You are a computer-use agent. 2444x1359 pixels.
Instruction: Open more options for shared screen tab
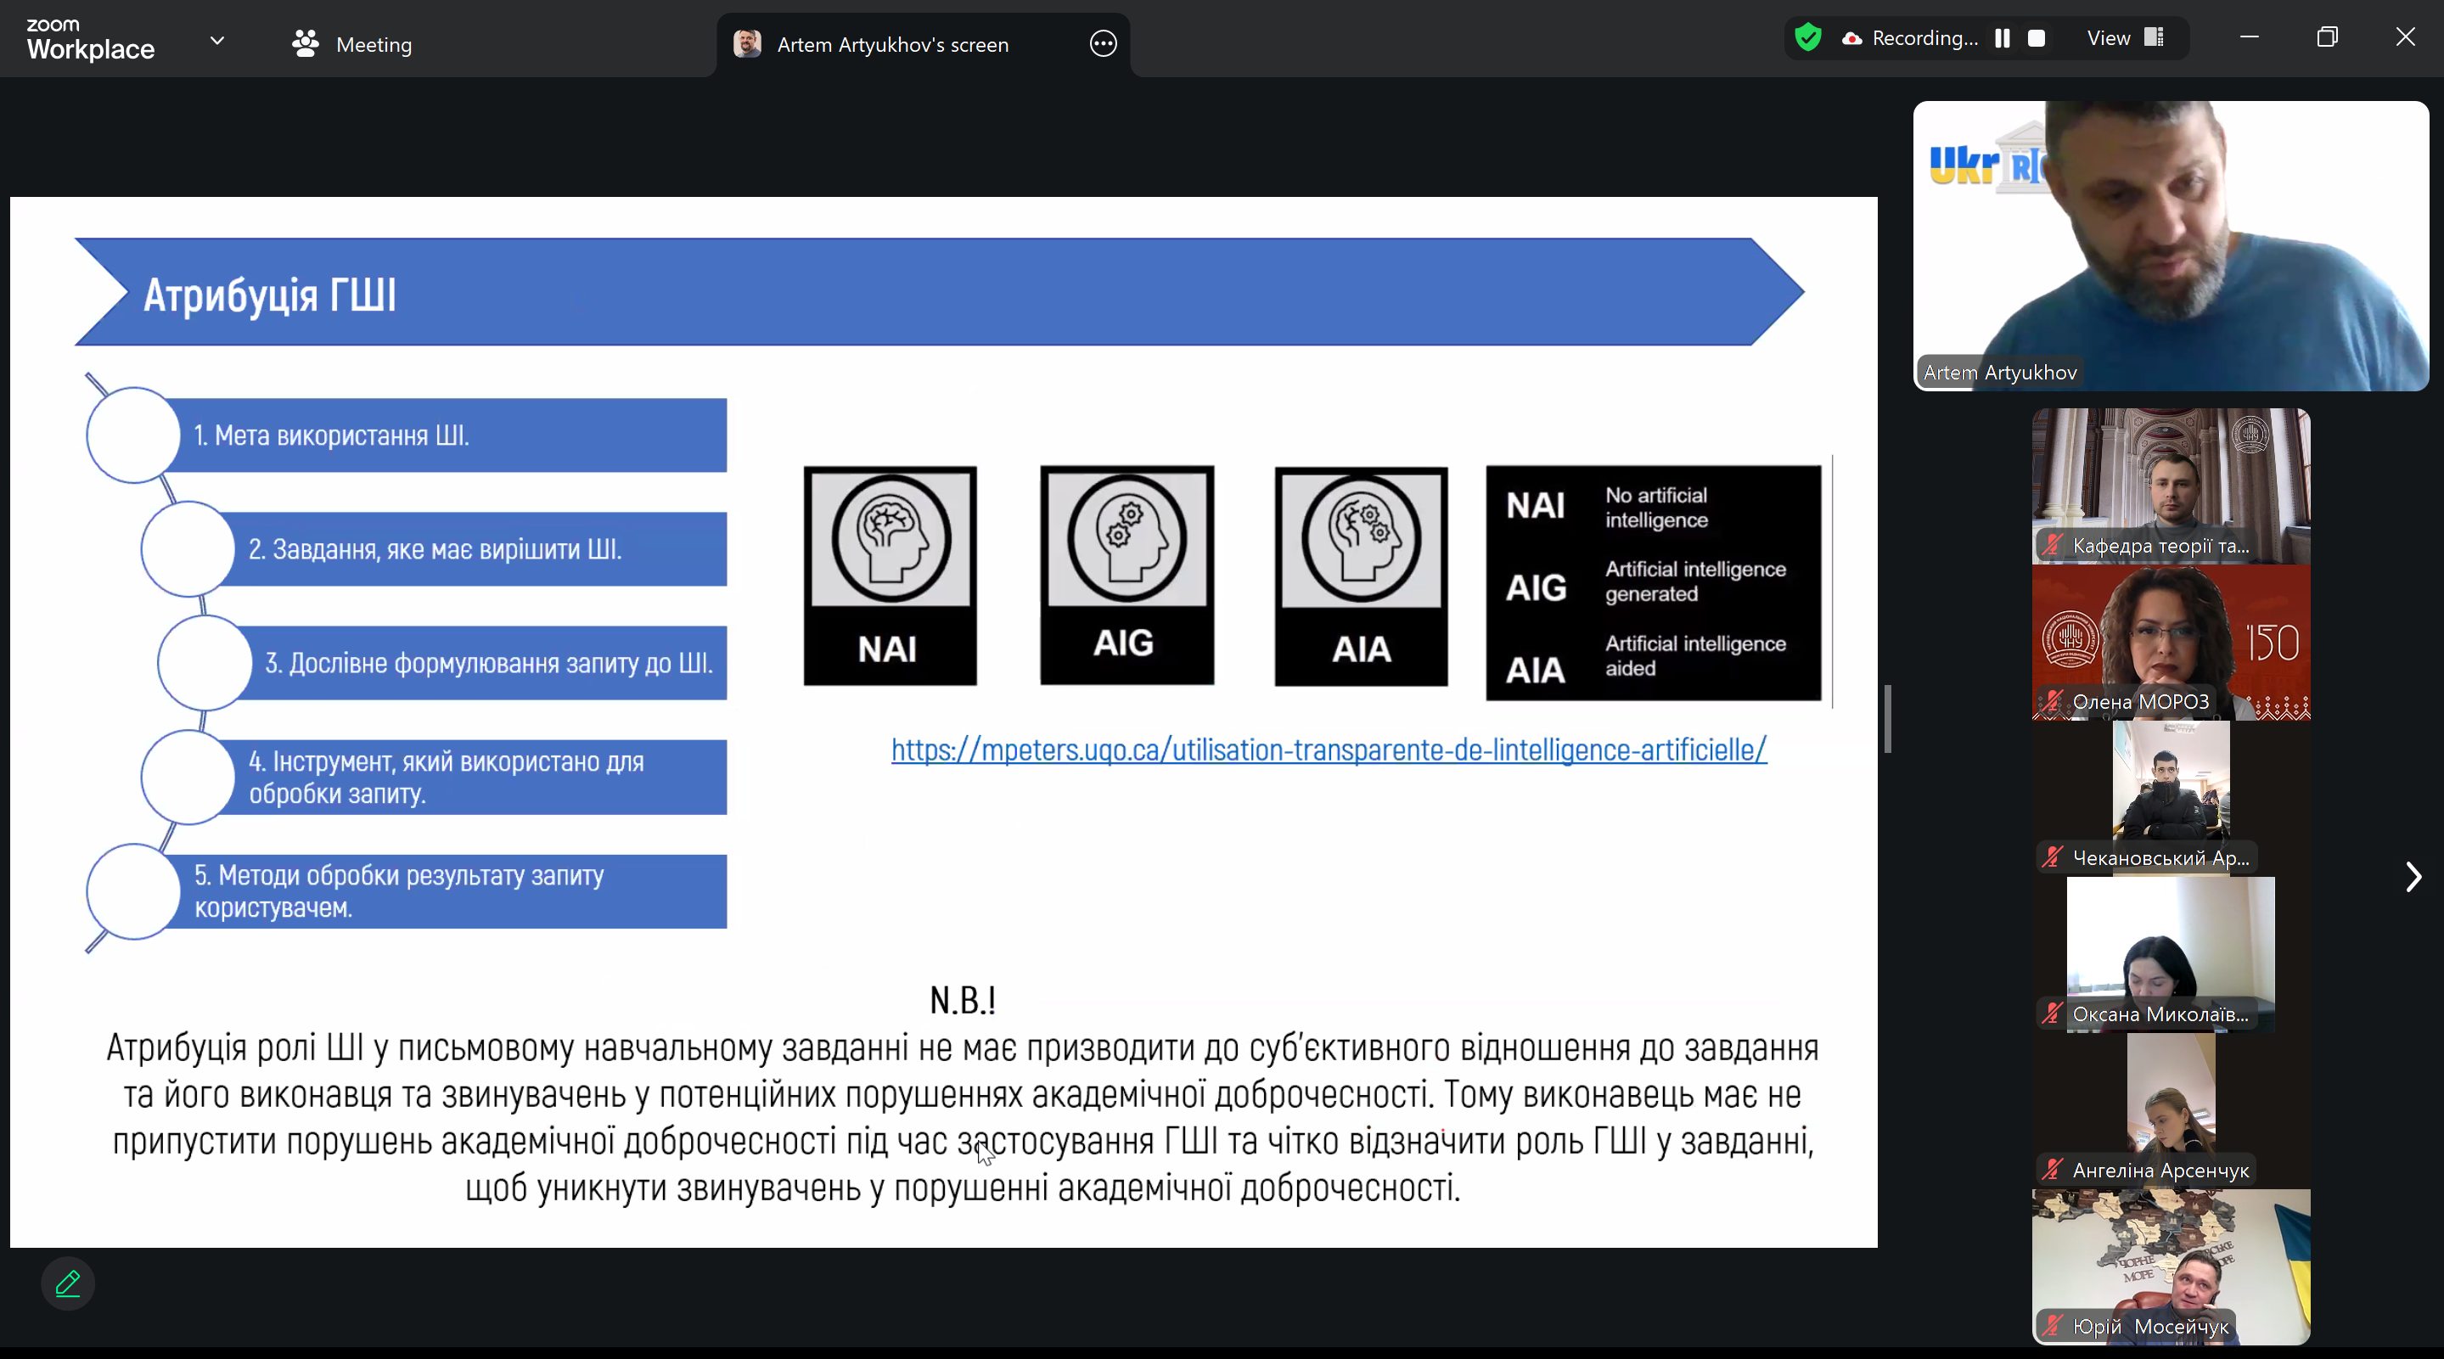pos(1103,43)
